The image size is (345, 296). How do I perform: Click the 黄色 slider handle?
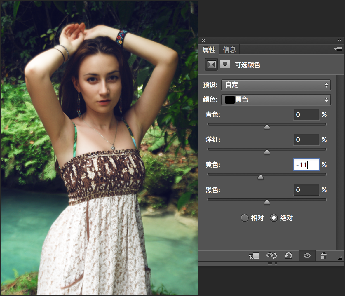pyautogui.click(x=261, y=177)
